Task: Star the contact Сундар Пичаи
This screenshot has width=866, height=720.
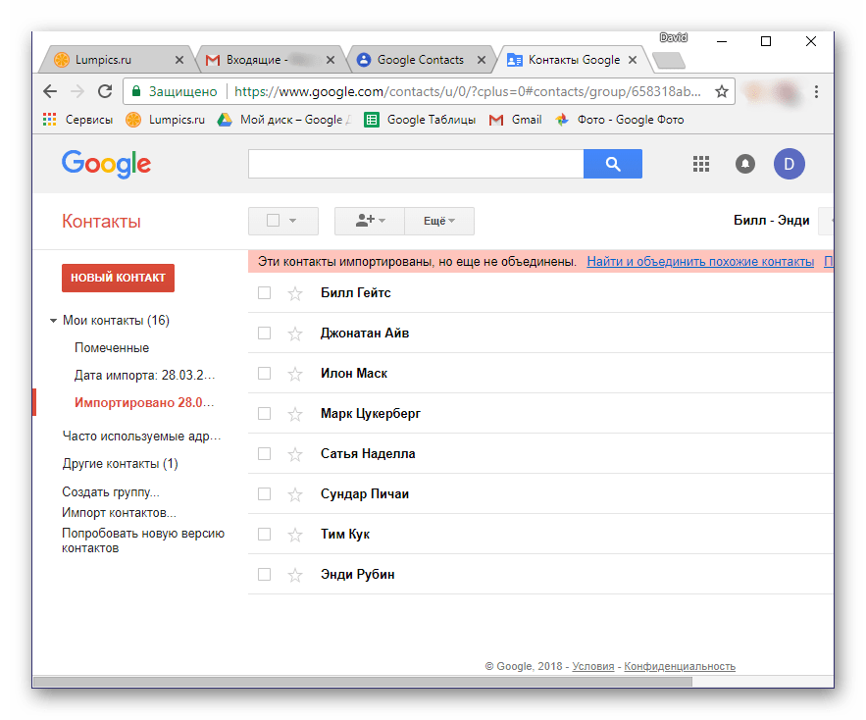Action: point(295,494)
